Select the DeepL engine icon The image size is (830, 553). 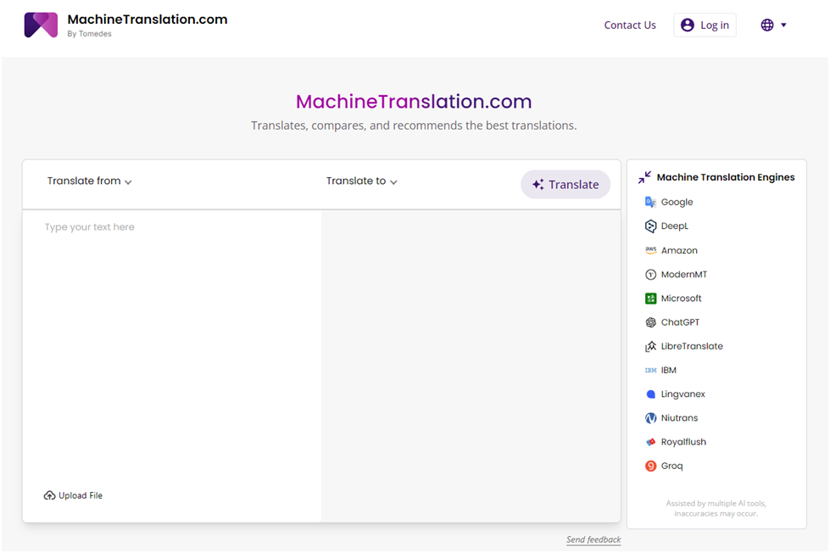pos(649,226)
